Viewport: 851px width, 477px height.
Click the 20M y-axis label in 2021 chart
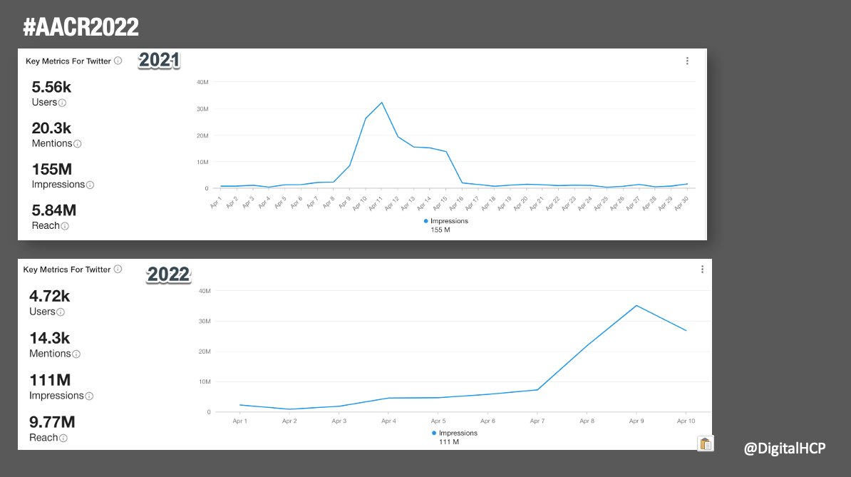pos(202,135)
